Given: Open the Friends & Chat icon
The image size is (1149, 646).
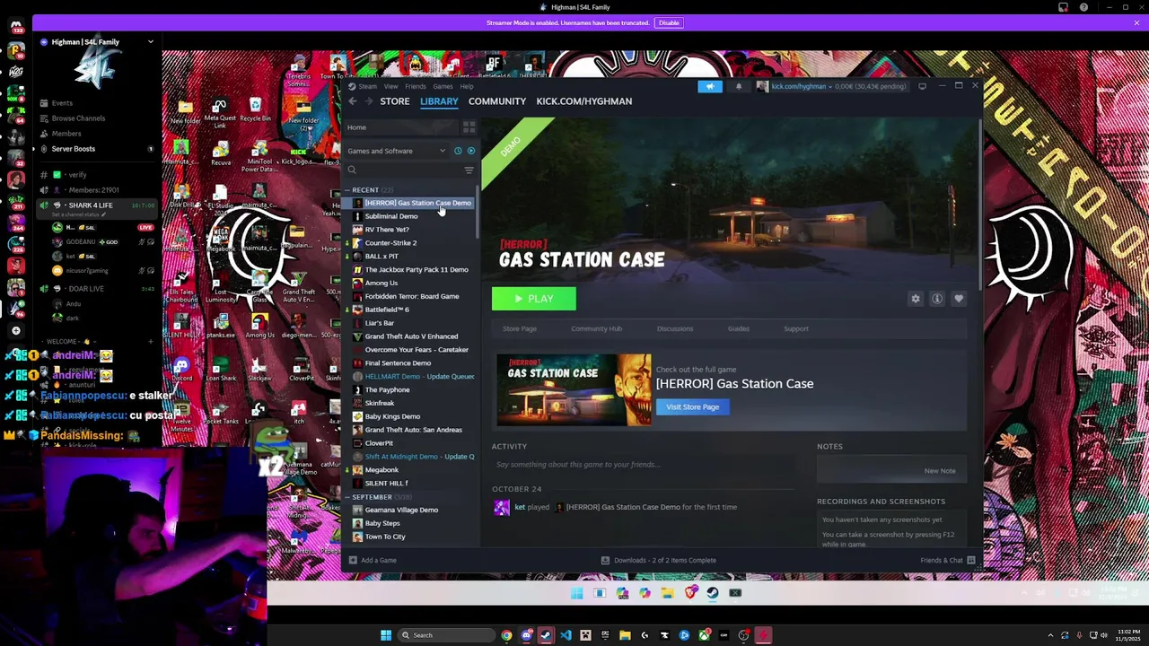Looking at the screenshot, I should (x=971, y=560).
